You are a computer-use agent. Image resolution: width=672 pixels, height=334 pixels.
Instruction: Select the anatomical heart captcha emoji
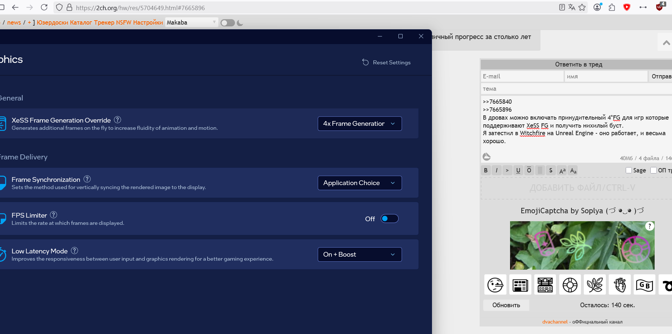pyautogui.click(x=620, y=285)
